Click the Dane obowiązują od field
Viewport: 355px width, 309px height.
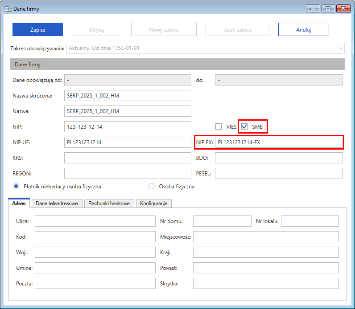tap(128, 80)
